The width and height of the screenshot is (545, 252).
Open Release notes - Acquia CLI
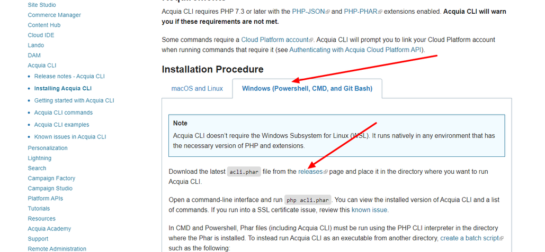[x=69, y=76]
